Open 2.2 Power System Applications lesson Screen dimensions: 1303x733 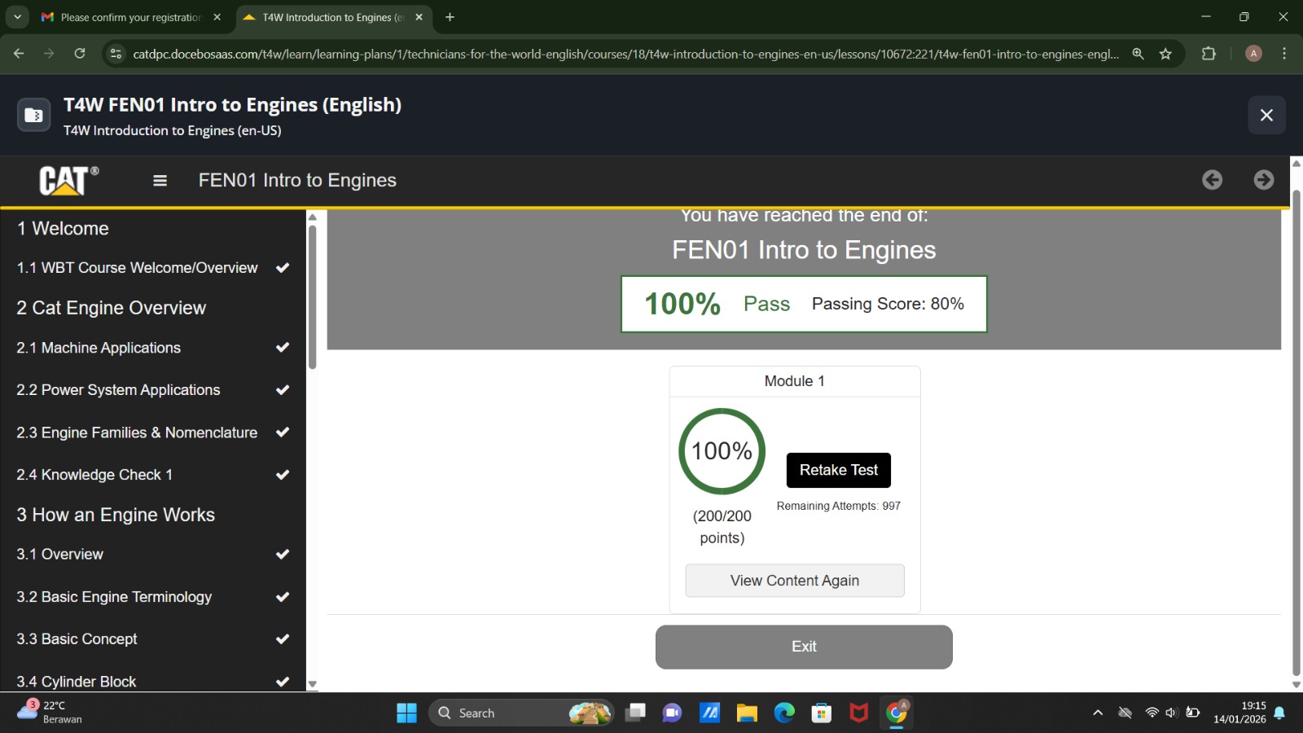[153, 390]
